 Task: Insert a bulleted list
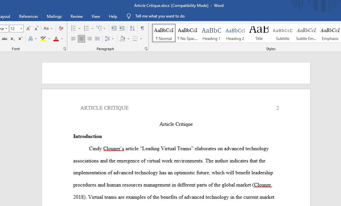[x=74, y=28]
